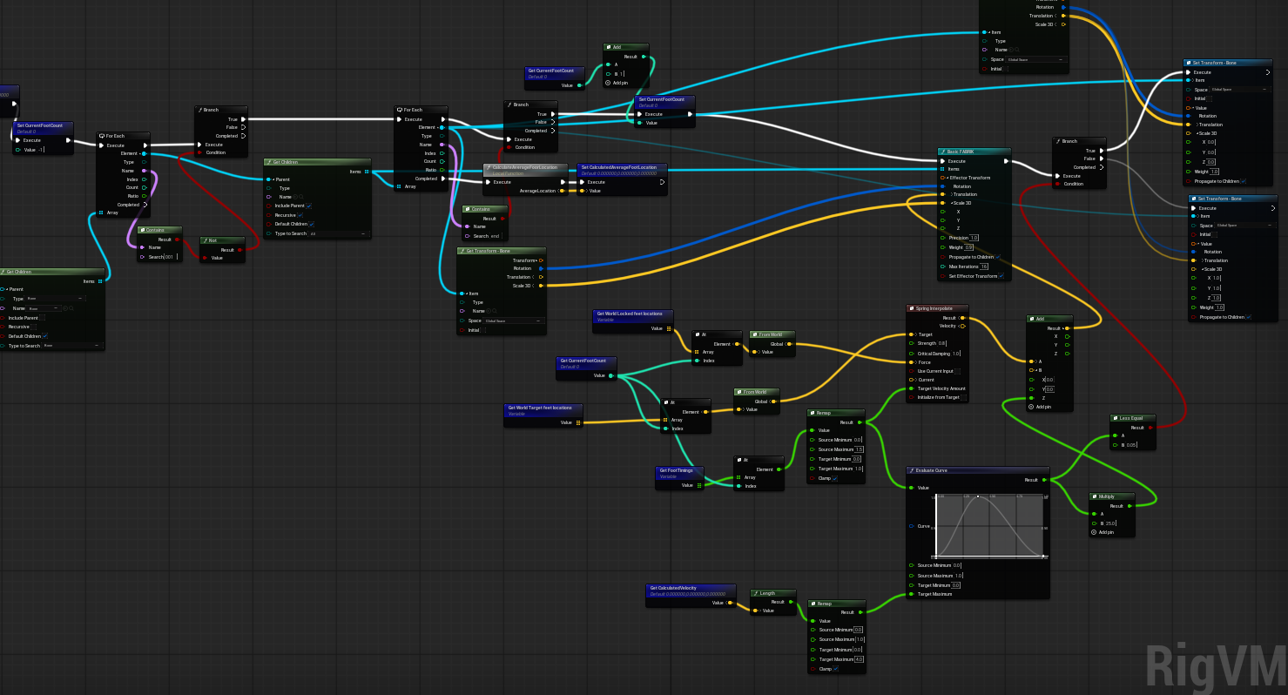The width and height of the screenshot is (1288, 695).
Task: Click the Target input pin on Spring Interpolate
Action: pos(911,334)
